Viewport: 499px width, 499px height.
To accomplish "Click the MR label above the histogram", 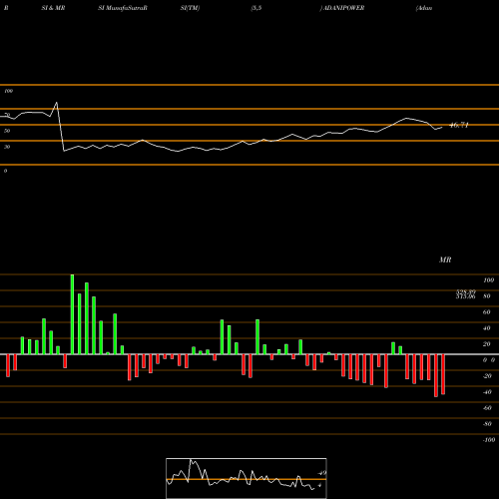I will coord(445,259).
